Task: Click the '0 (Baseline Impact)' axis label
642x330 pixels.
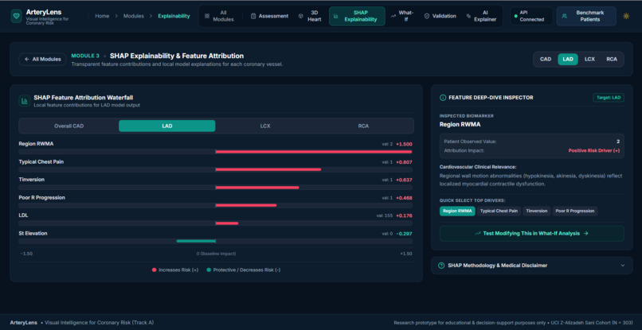Action: pyautogui.click(x=216, y=254)
